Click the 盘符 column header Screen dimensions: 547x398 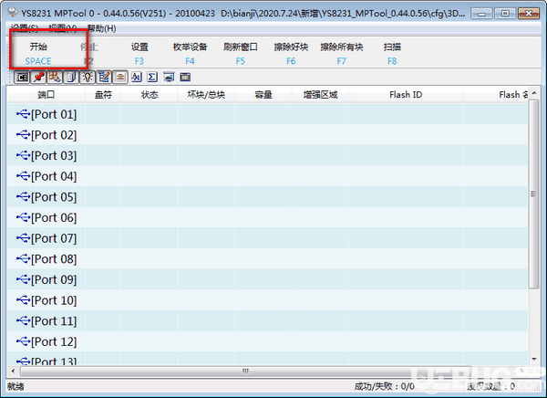(103, 95)
